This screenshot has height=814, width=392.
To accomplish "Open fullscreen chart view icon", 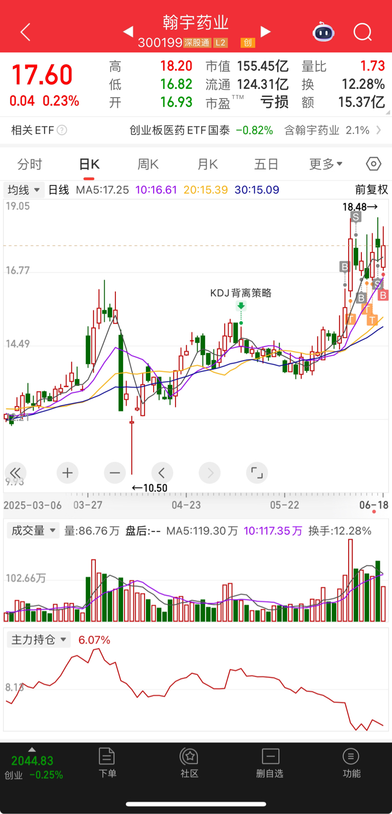I will (257, 473).
